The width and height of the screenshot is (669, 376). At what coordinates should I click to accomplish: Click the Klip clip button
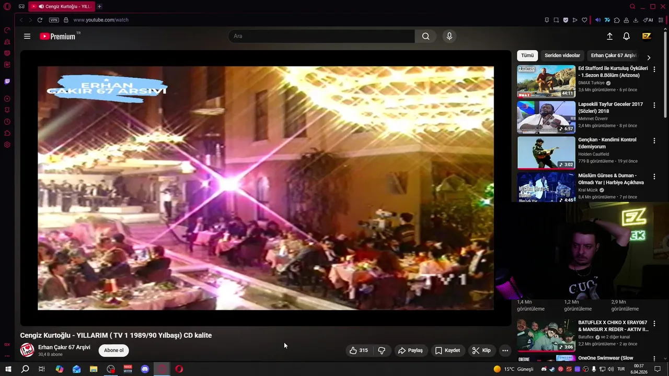(x=481, y=350)
